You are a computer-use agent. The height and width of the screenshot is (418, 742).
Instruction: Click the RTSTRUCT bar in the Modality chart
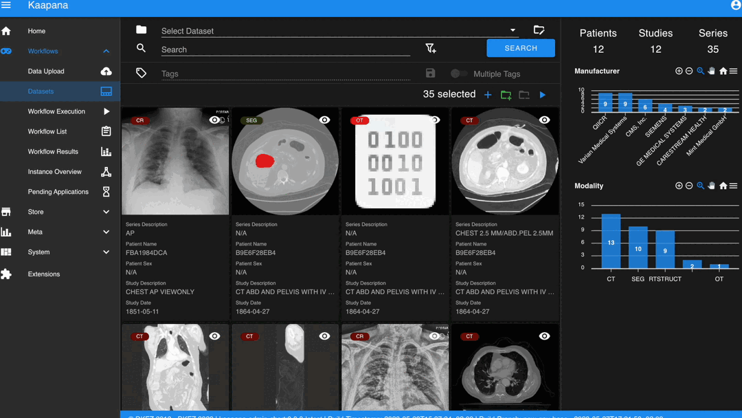click(x=665, y=250)
